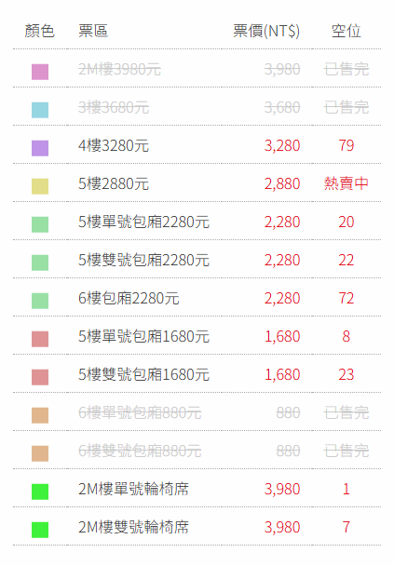Click the bright green swatch for 2M樓單號輪椅席
The width and height of the screenshot is (394, 566).
click(x=40, y=492)
